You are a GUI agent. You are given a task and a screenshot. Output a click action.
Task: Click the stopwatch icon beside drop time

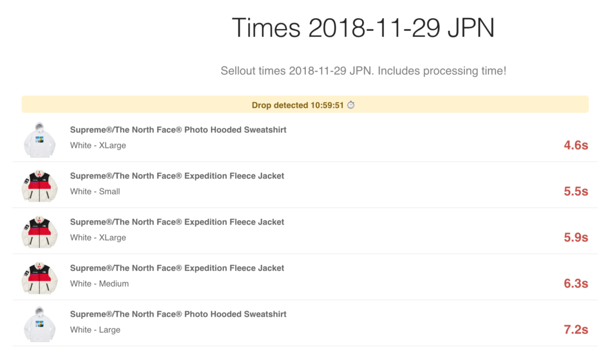pos(351,105)
